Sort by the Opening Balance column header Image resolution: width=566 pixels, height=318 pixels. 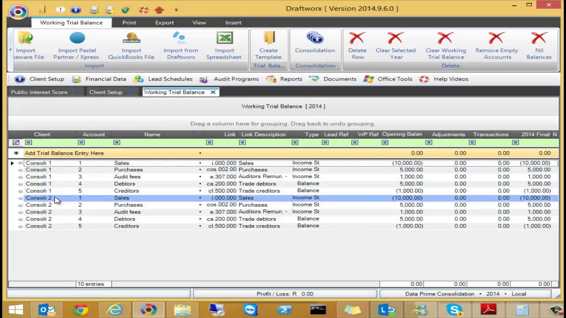click(x=402, y=134)
